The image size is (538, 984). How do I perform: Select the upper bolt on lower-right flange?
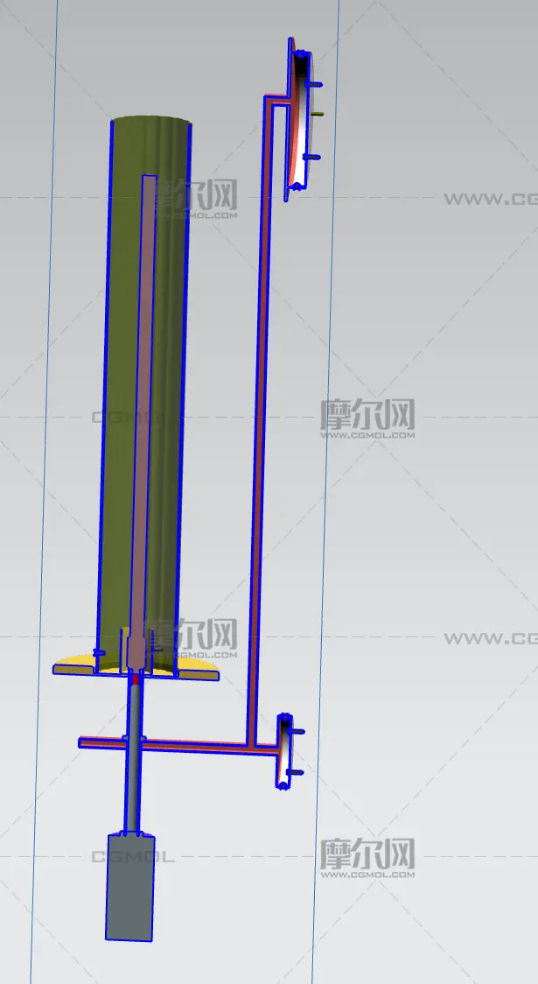[x=296, y=731]
